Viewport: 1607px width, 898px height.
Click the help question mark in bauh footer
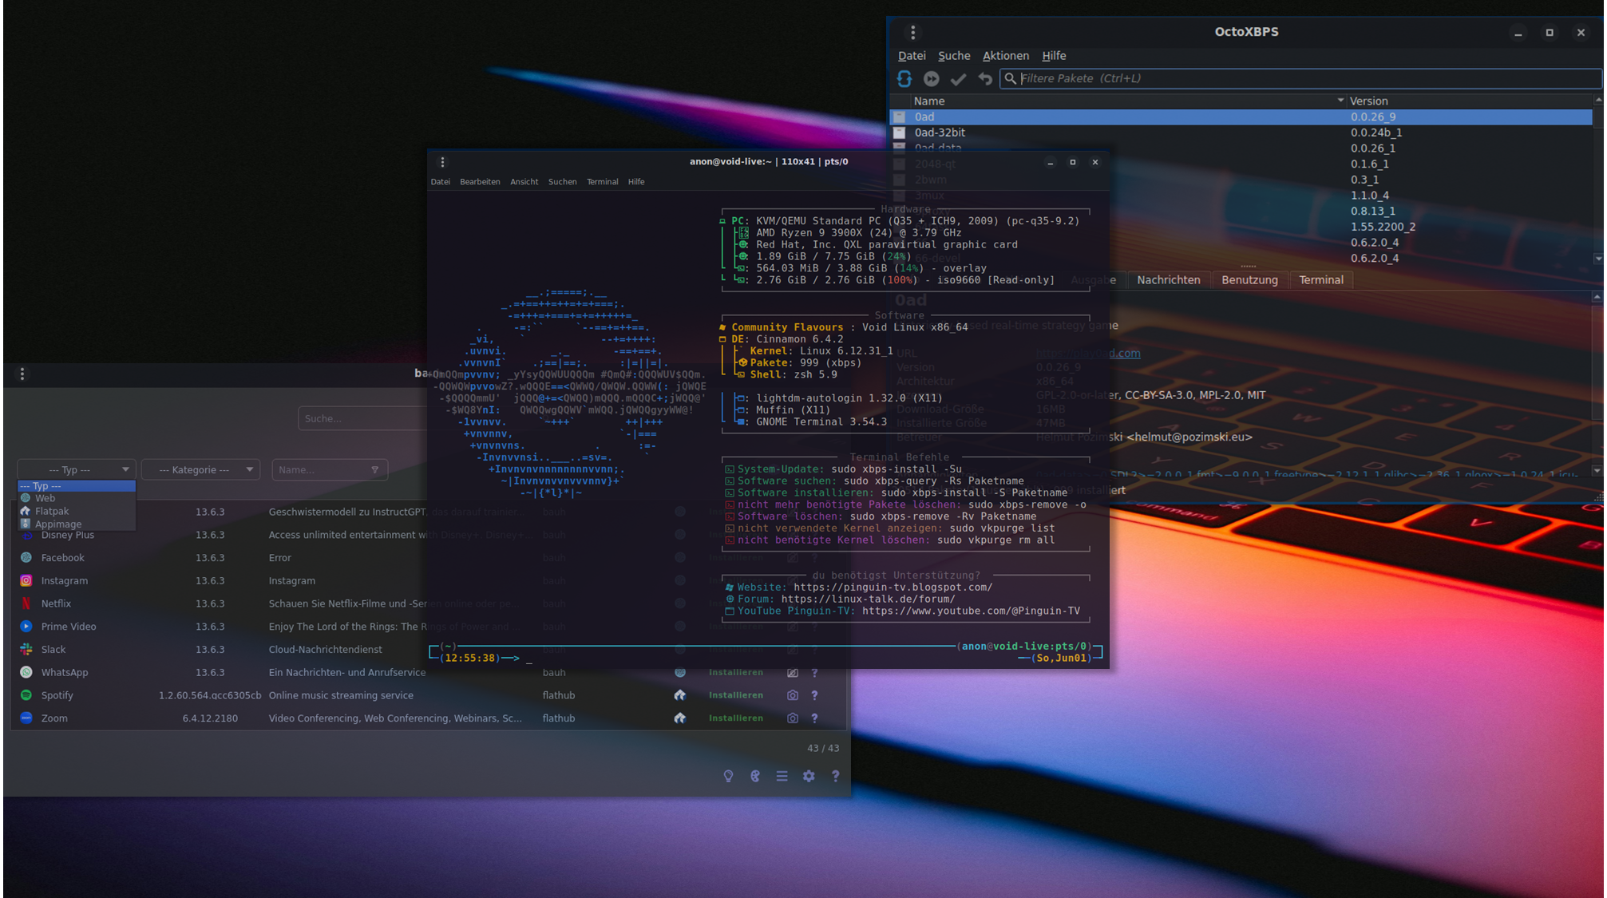pyautogui.click(x=835, y=776)
